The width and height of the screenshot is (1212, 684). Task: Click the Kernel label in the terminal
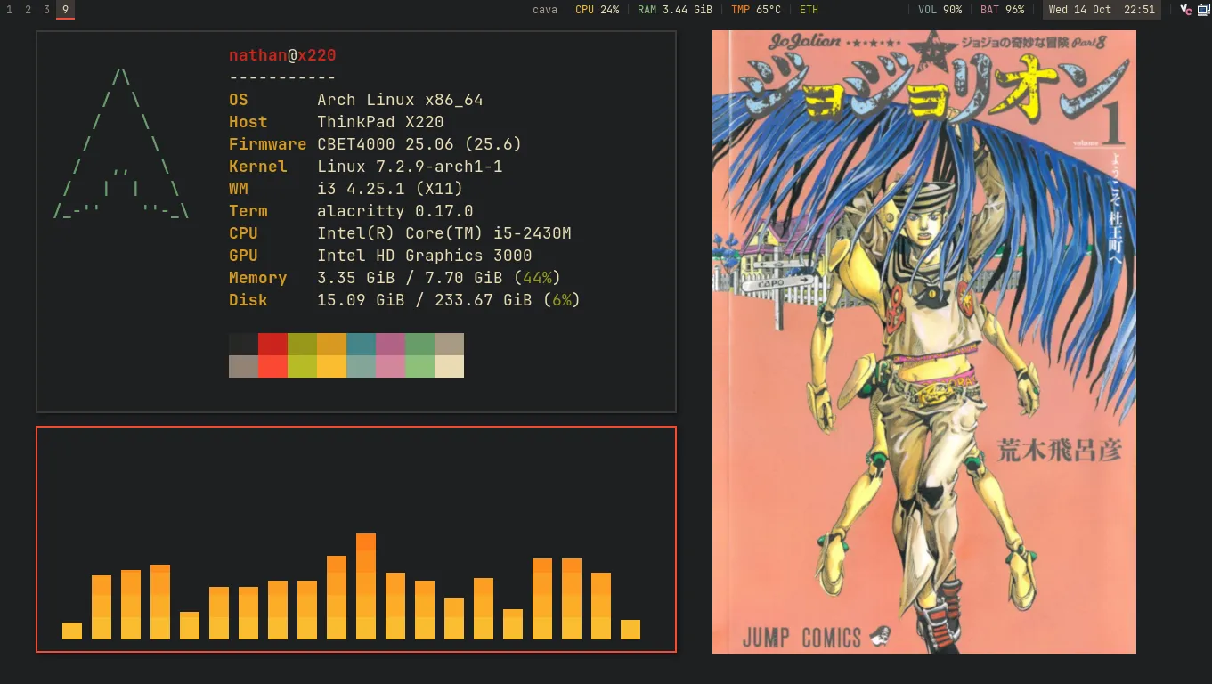pos(258,167)
